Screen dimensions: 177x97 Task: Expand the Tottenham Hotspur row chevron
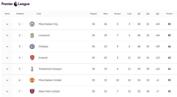[x=7, y=69]
